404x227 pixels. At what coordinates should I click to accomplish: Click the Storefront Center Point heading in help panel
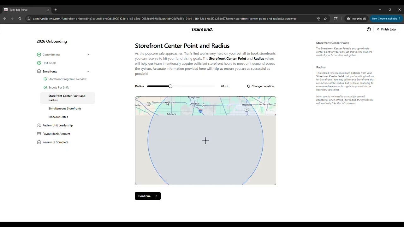(332, 43)
